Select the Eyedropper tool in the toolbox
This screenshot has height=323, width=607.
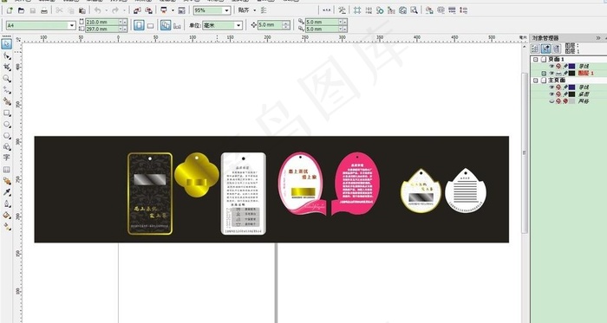tap(7, 192)
